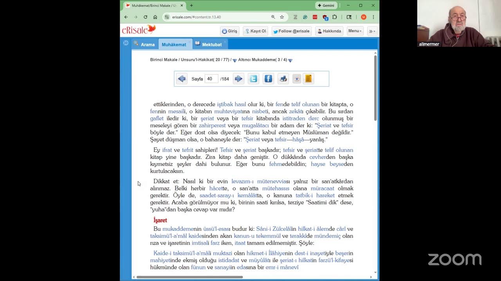Screen dimensions: 501x281
Task: Open the Mektubat tab
Action: (209, 44)
